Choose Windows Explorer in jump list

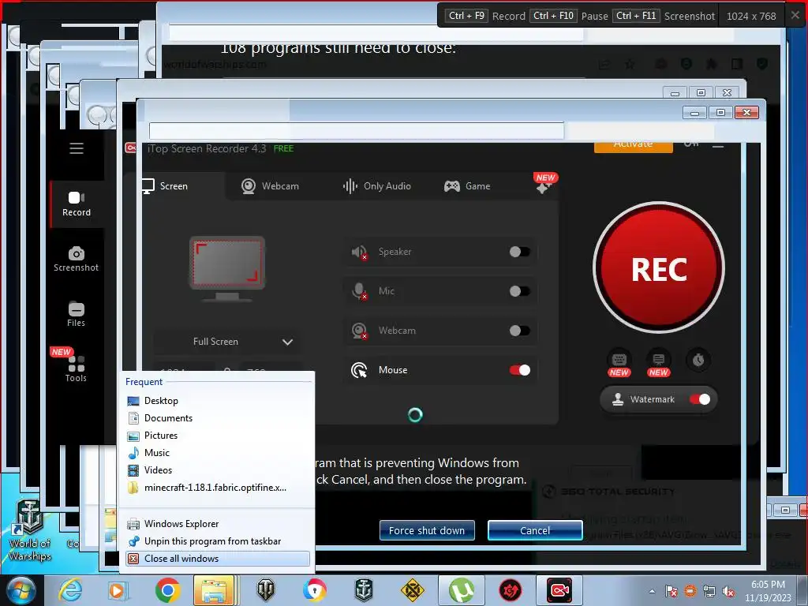218,524
